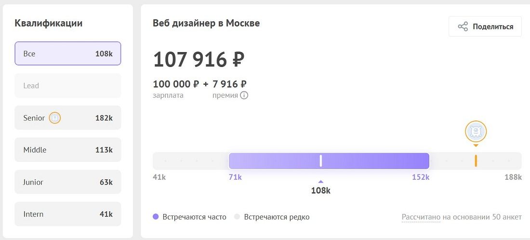
Task: Open the Рассчитано dotted link
Action: [421, 217]
